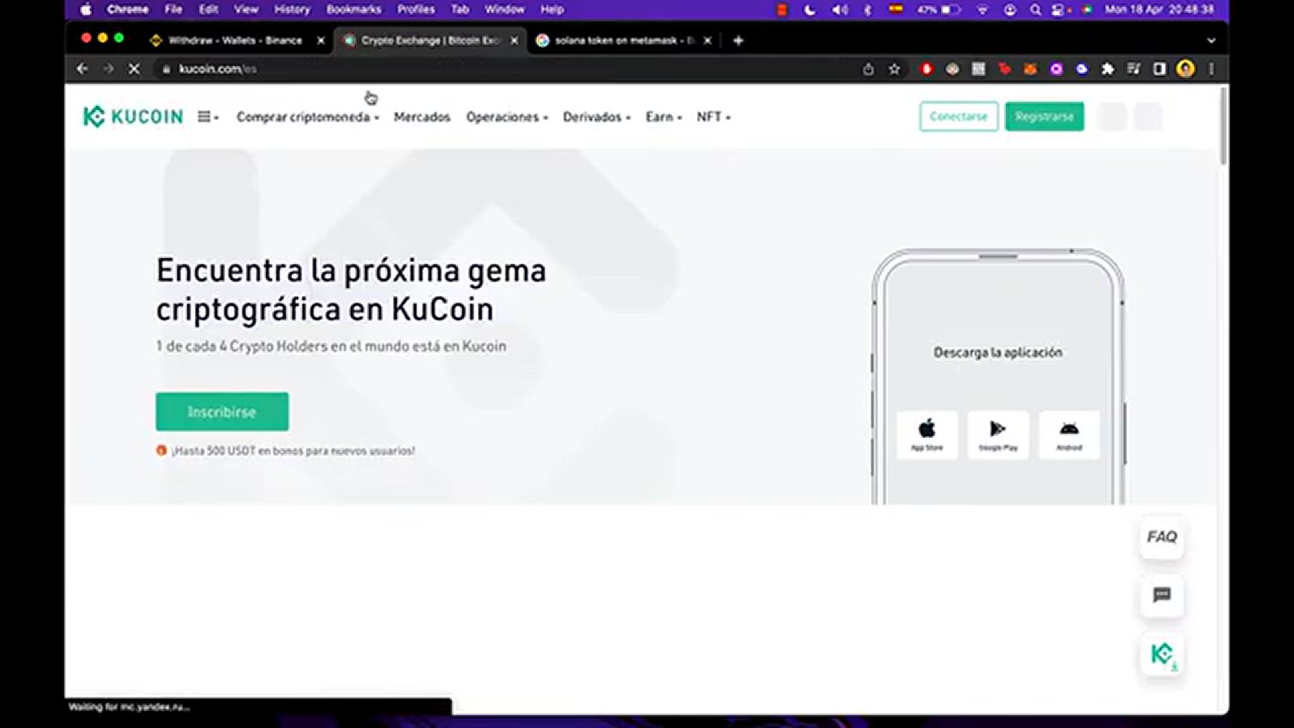Expand the Earn menu

tap(664, 117)
